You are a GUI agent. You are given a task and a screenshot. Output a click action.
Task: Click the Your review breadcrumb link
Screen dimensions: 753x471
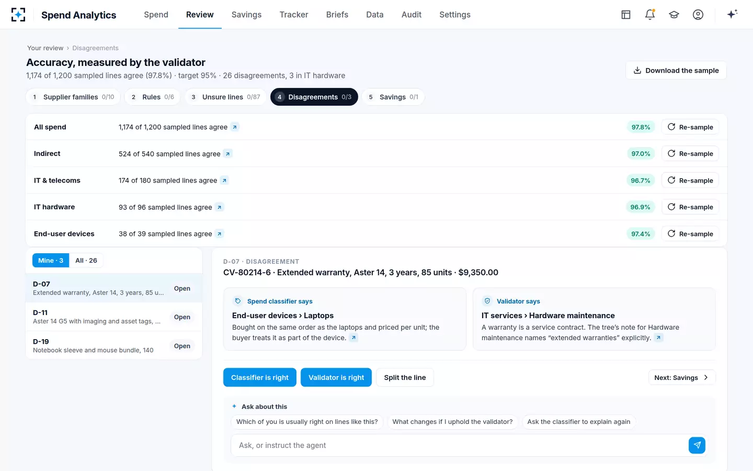pyautogui.click(x=45, y=48)
